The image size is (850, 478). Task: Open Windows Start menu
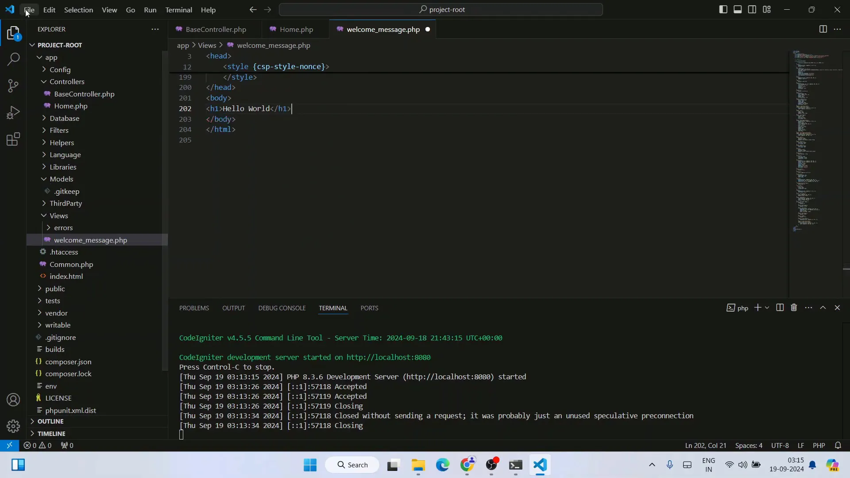click(310, 465)
